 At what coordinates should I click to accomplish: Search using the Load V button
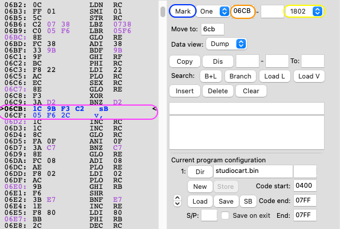pyautogui.click(x=309, y=76)
